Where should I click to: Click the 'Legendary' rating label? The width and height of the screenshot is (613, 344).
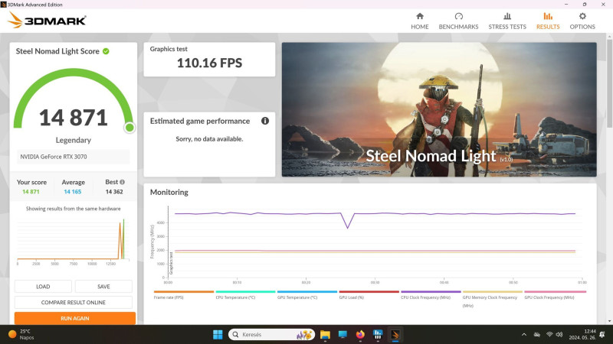pyautogui.click(x=73, y=140)
